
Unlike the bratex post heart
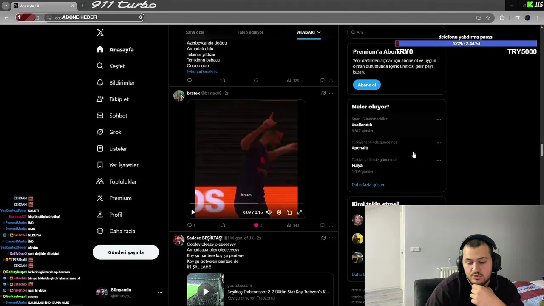[x=256, y=225]
